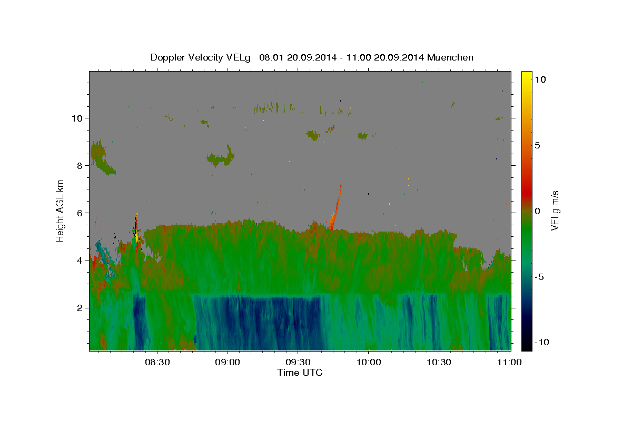Click the 09:30 time tick label

click(298, 362)
